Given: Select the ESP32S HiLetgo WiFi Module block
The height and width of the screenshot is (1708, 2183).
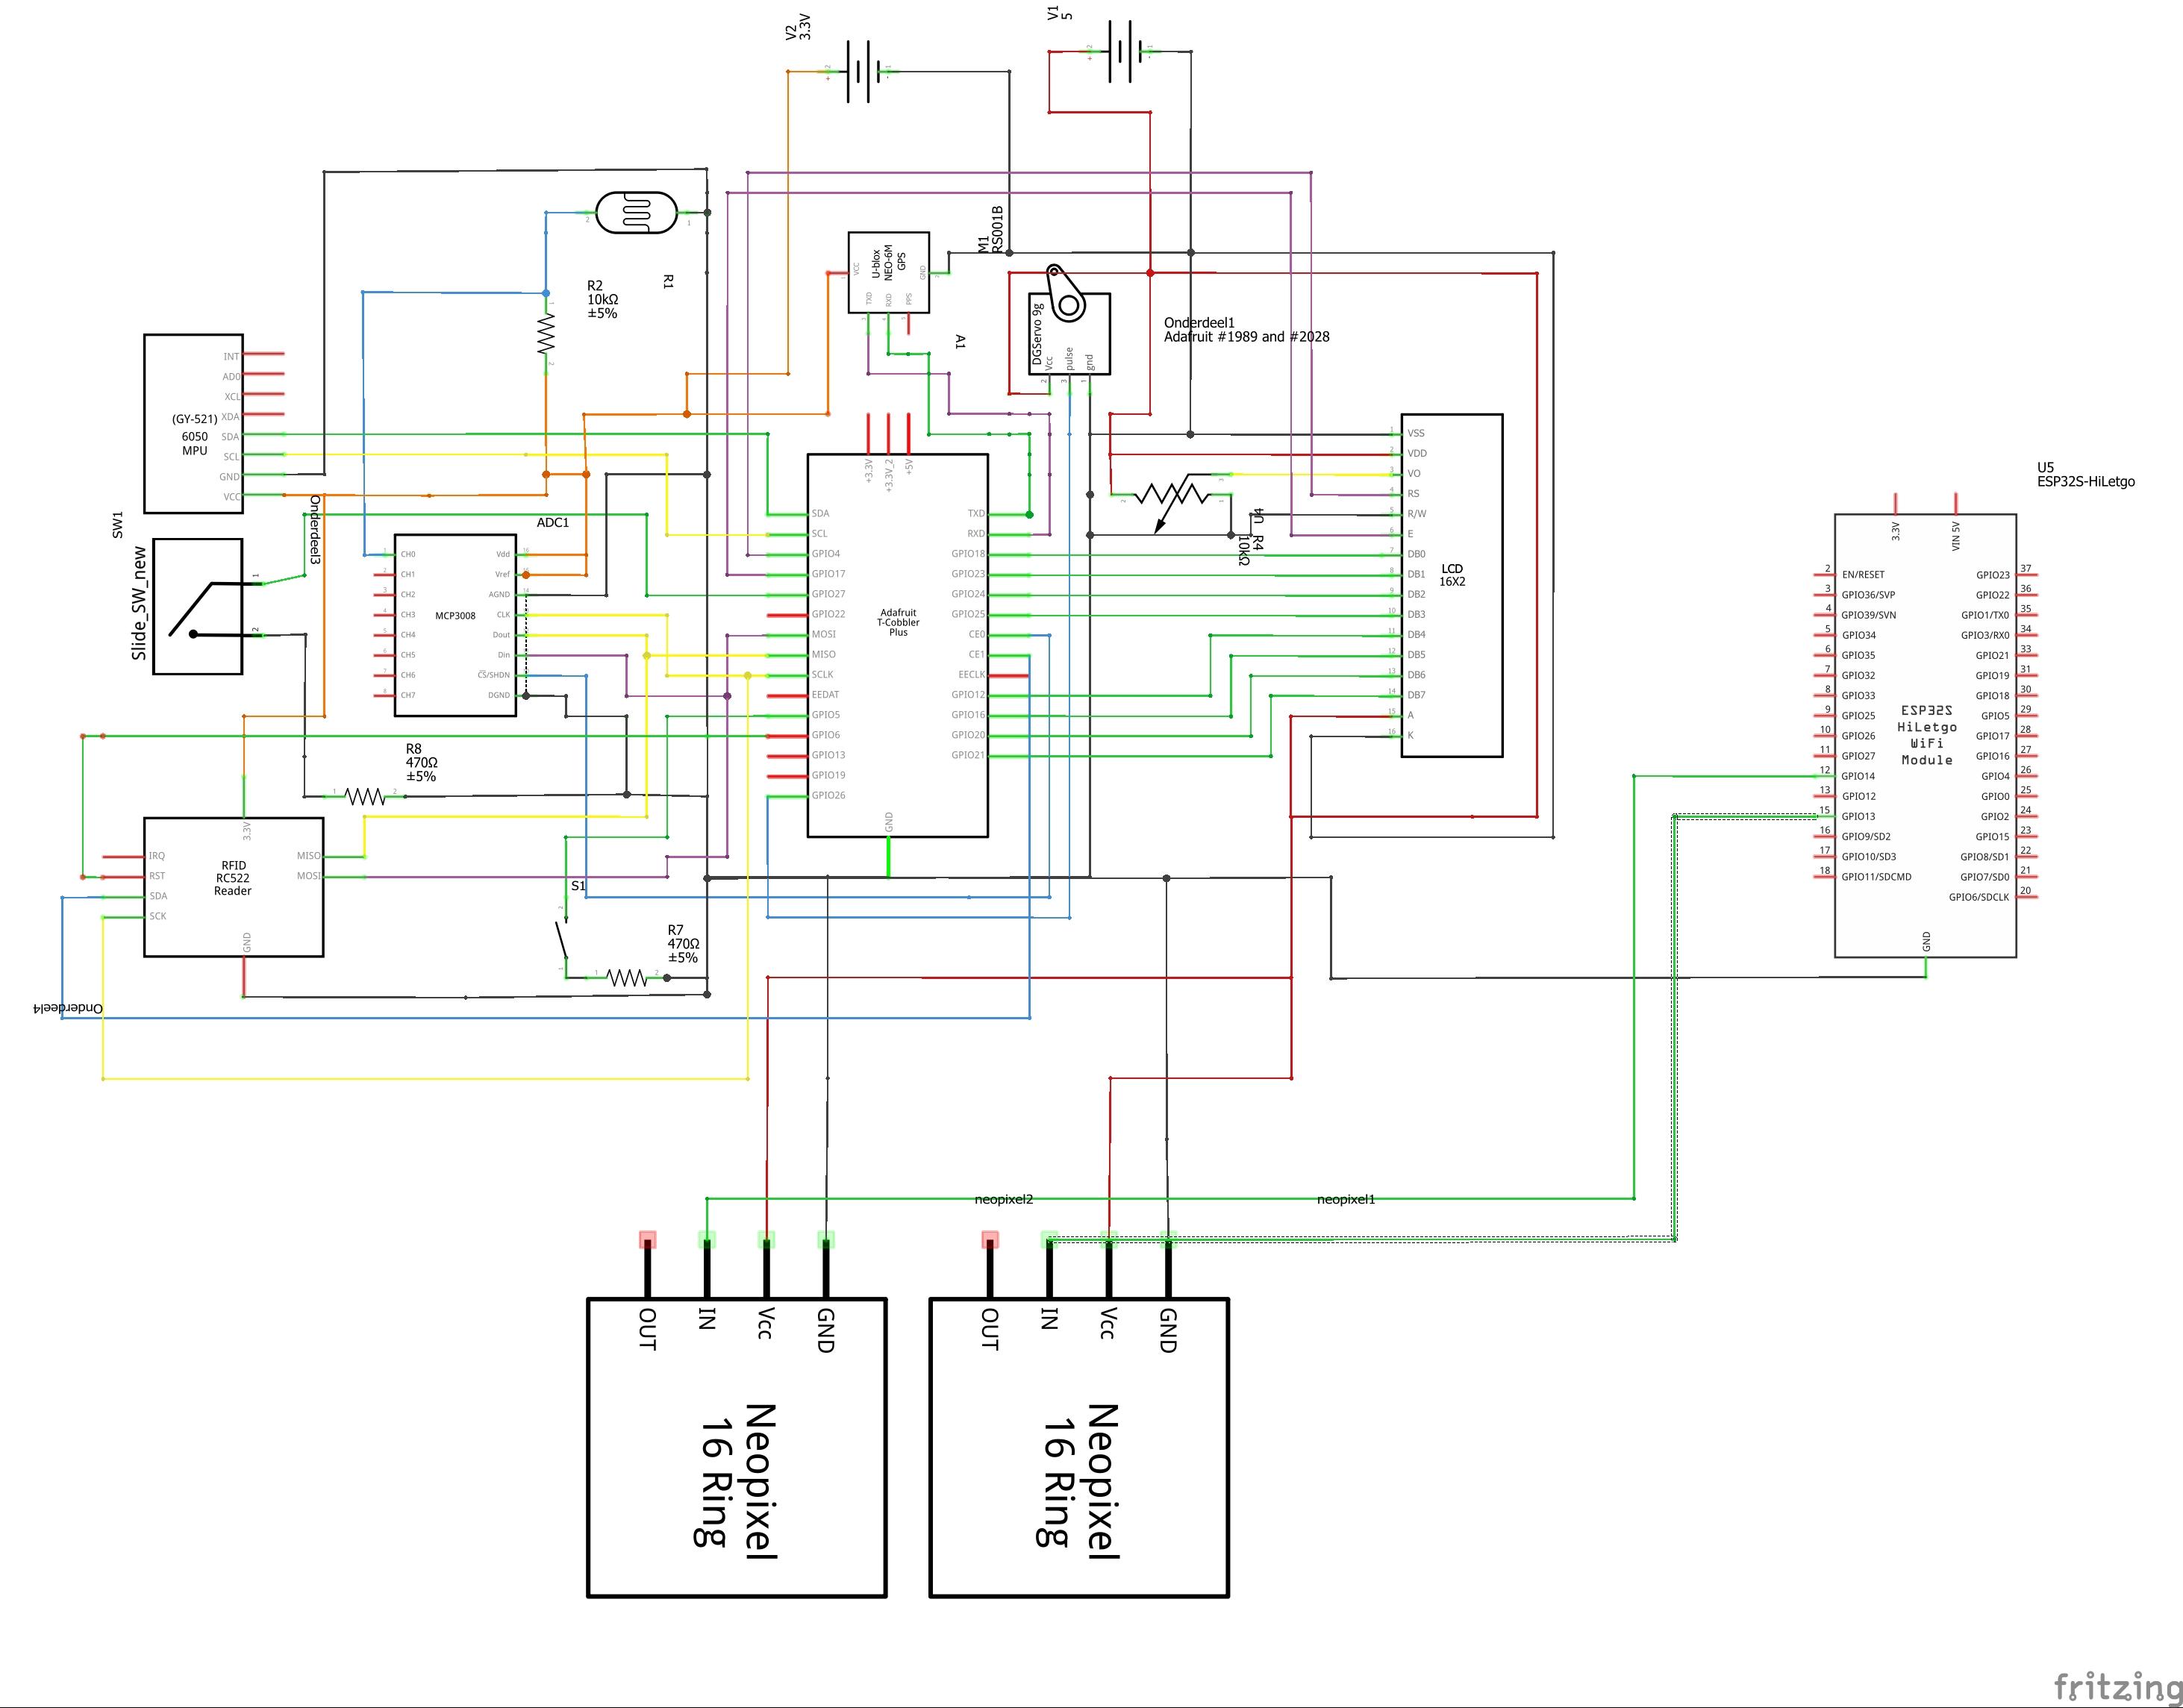Looking at the screenshot, I should (x=1925, y=735).
